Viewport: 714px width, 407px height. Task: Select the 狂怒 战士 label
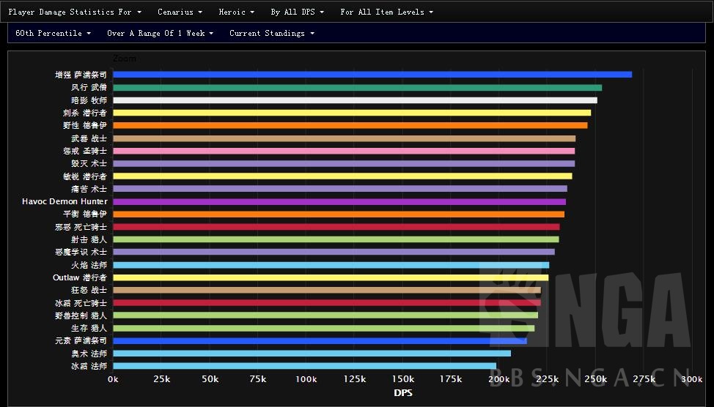click(x=89, y=290)
